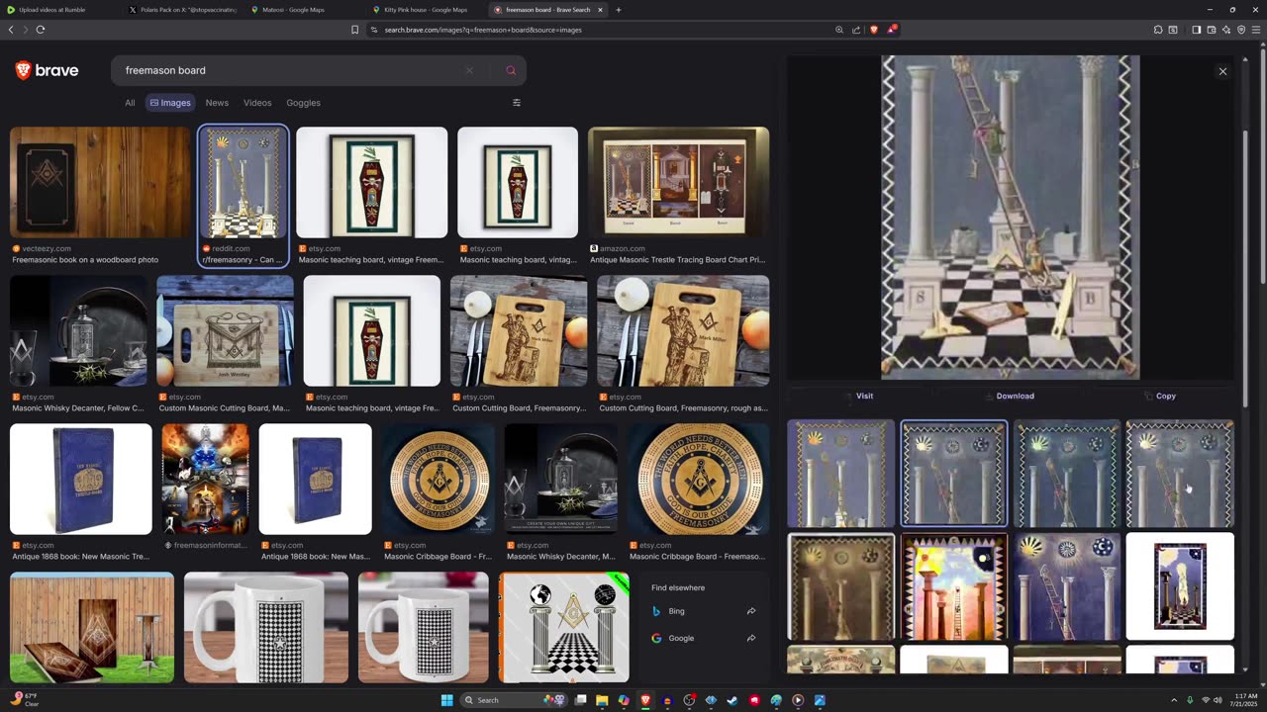The height and width of the screenshot is (712, 1267).
Task: Clear the search query with the X
Action: point(469,70)
